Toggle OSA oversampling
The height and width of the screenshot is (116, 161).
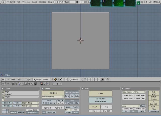(x=49, y=101)
